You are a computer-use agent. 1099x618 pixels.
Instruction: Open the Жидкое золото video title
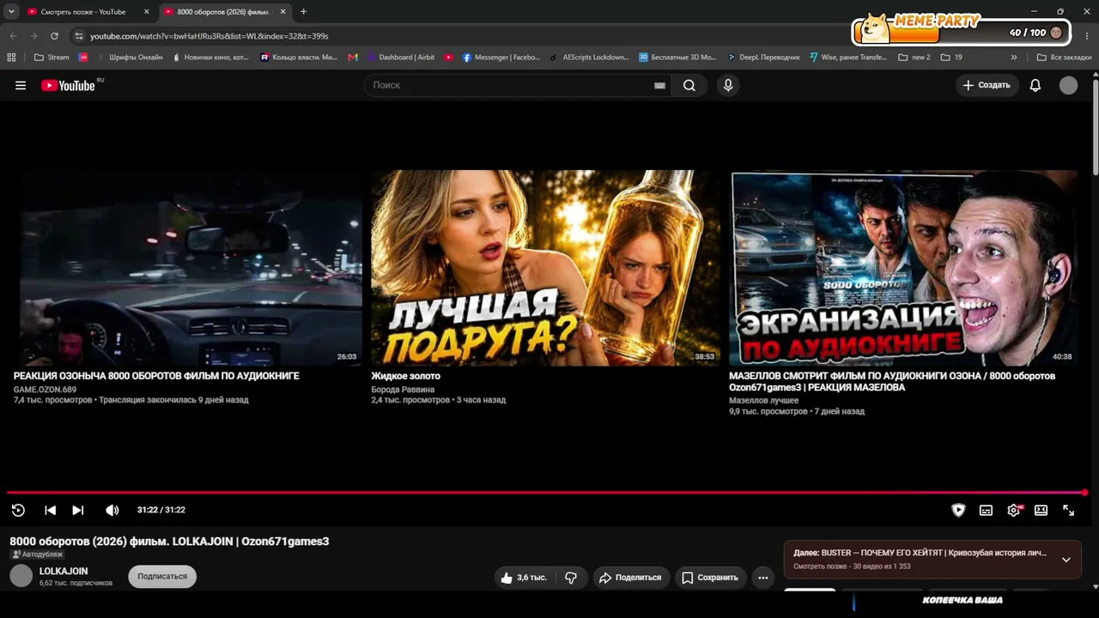pos(405,376)
